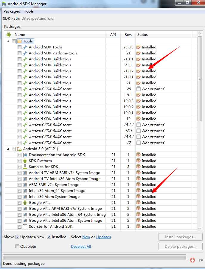Toggle the Installed show checkbox
This screenshot has width=205, height=269.
[x=49, y=237]
